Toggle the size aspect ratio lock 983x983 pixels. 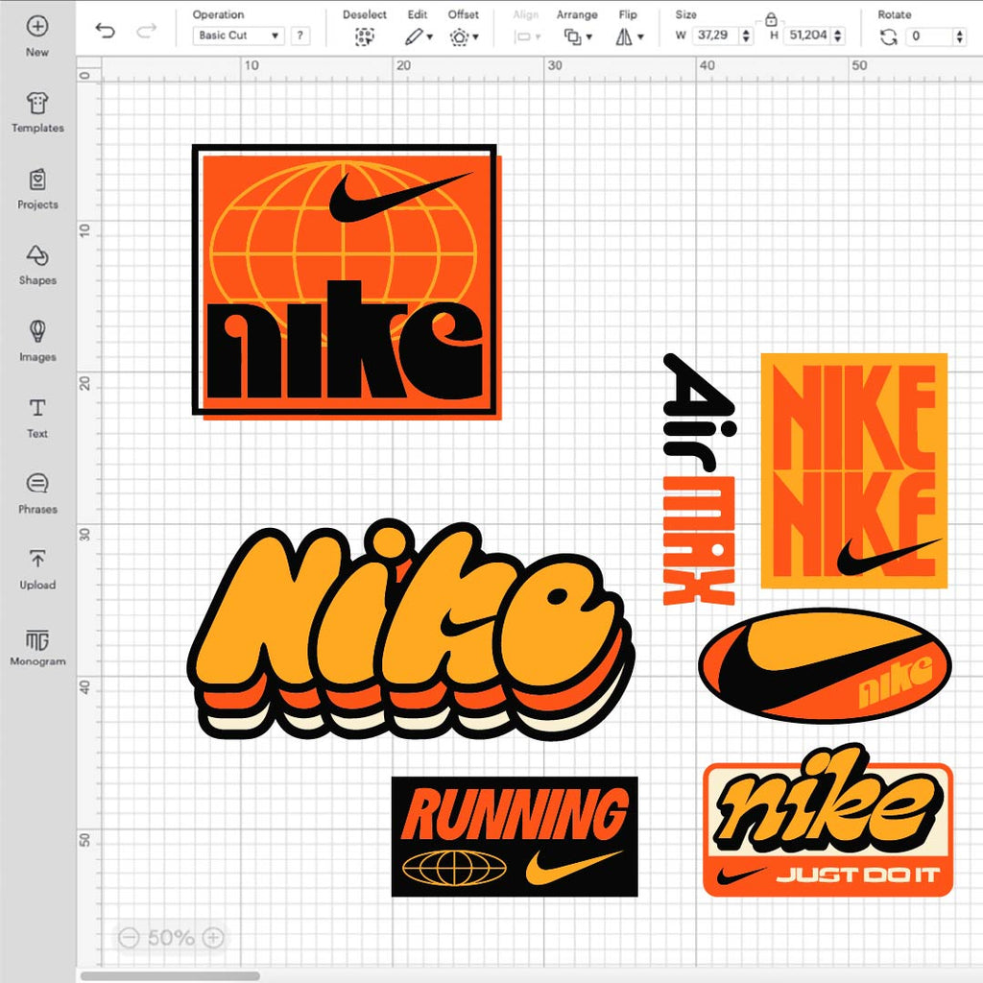tap(771, 18)
